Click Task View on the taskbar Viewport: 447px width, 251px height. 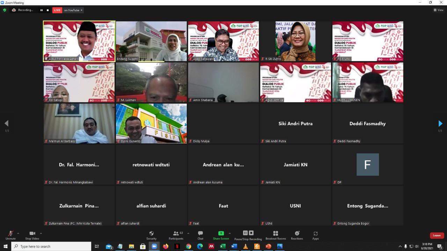(96, 246)
